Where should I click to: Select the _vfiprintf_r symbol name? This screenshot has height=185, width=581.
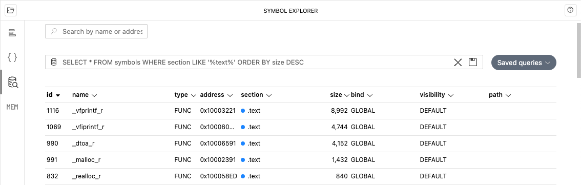pyautogui.click(x=88, y=127)
